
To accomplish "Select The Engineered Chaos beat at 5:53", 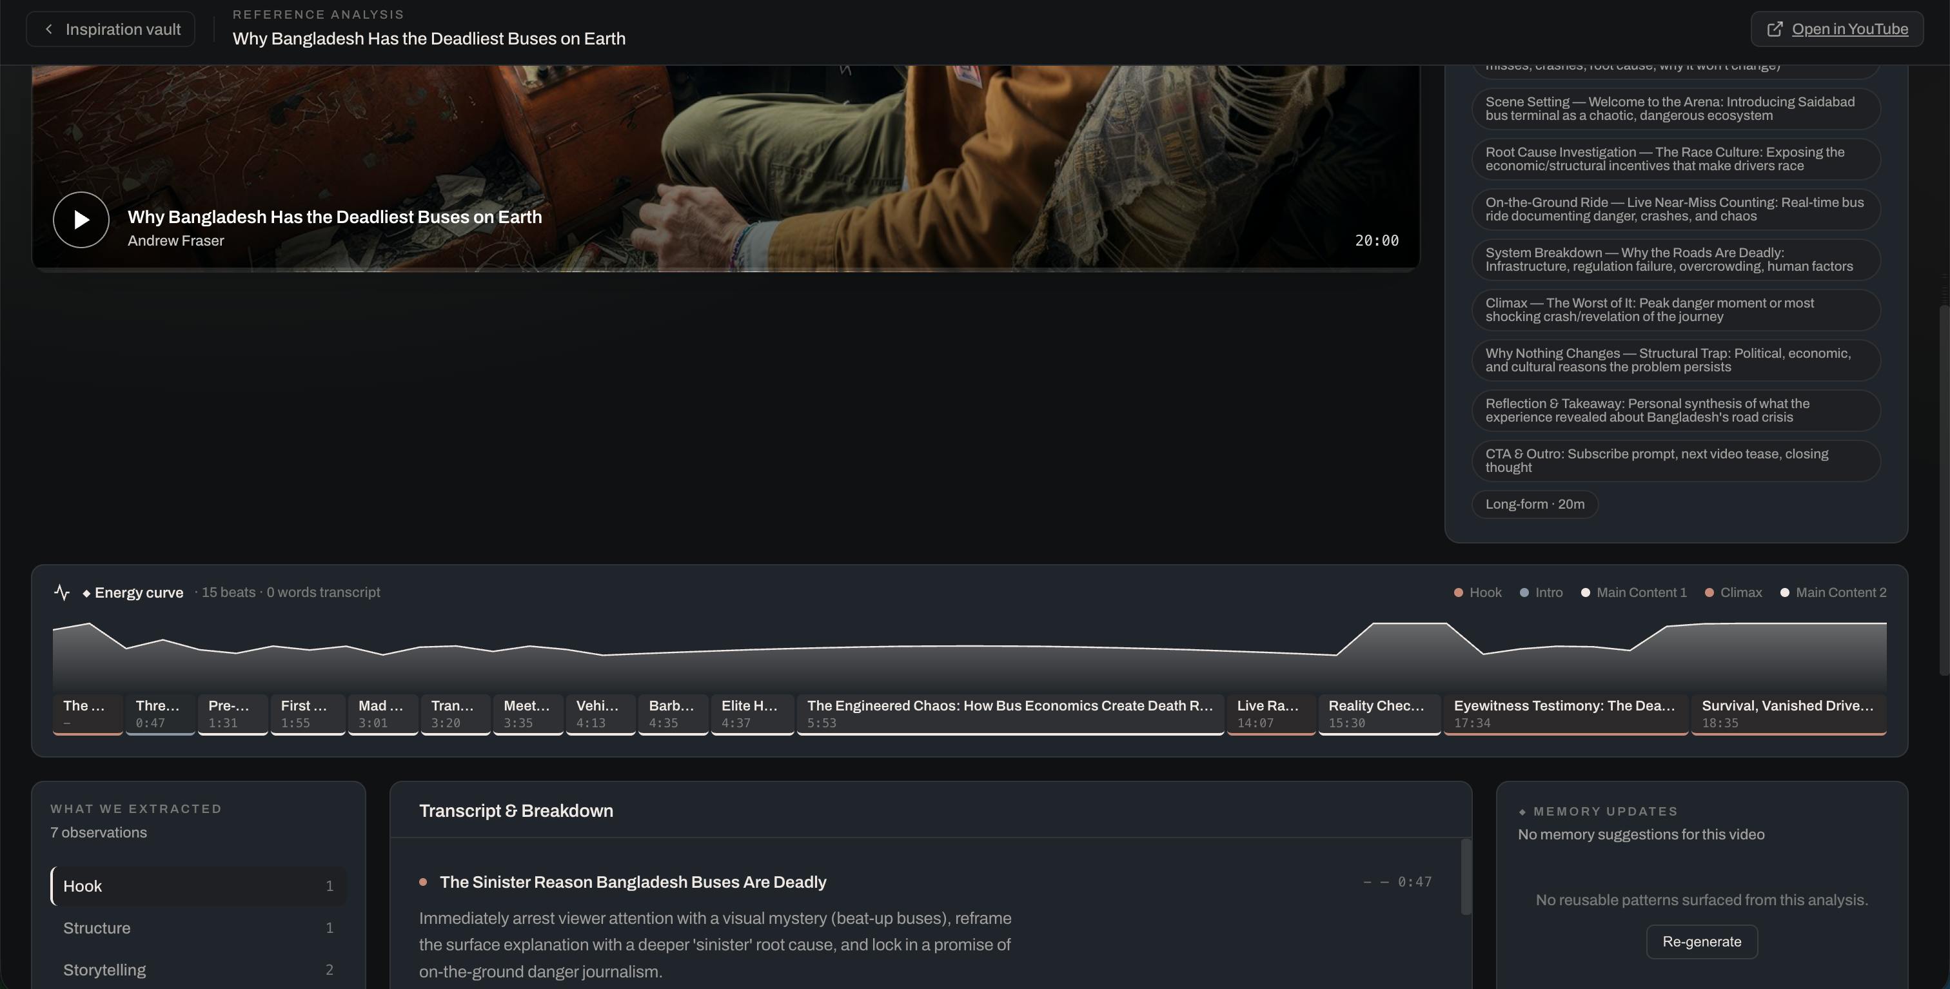I will pyautogui.click(x=1010, y=714).
